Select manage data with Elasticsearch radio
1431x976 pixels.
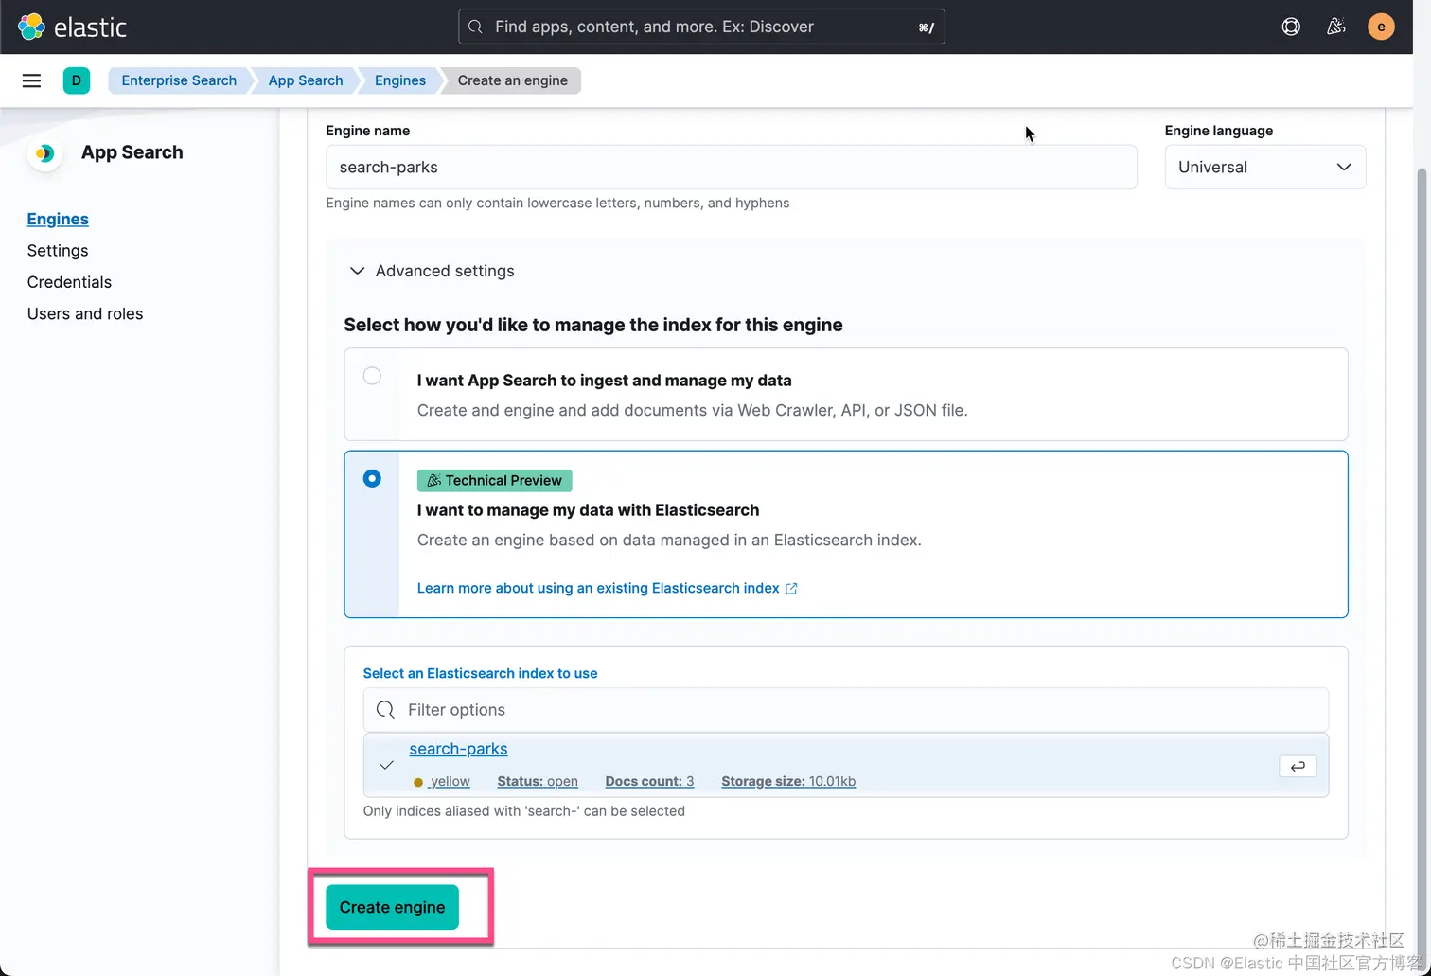(x=372, y=478)
